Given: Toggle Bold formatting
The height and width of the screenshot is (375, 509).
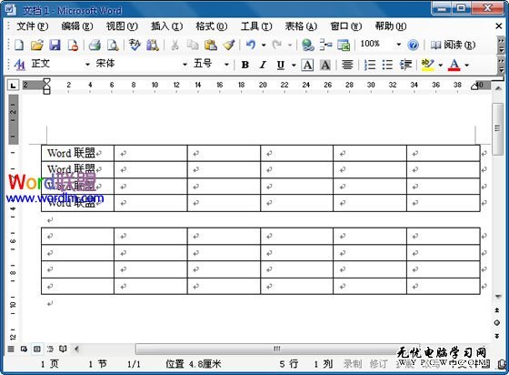Looking at the screenshot, I should (x=245, y=65).
